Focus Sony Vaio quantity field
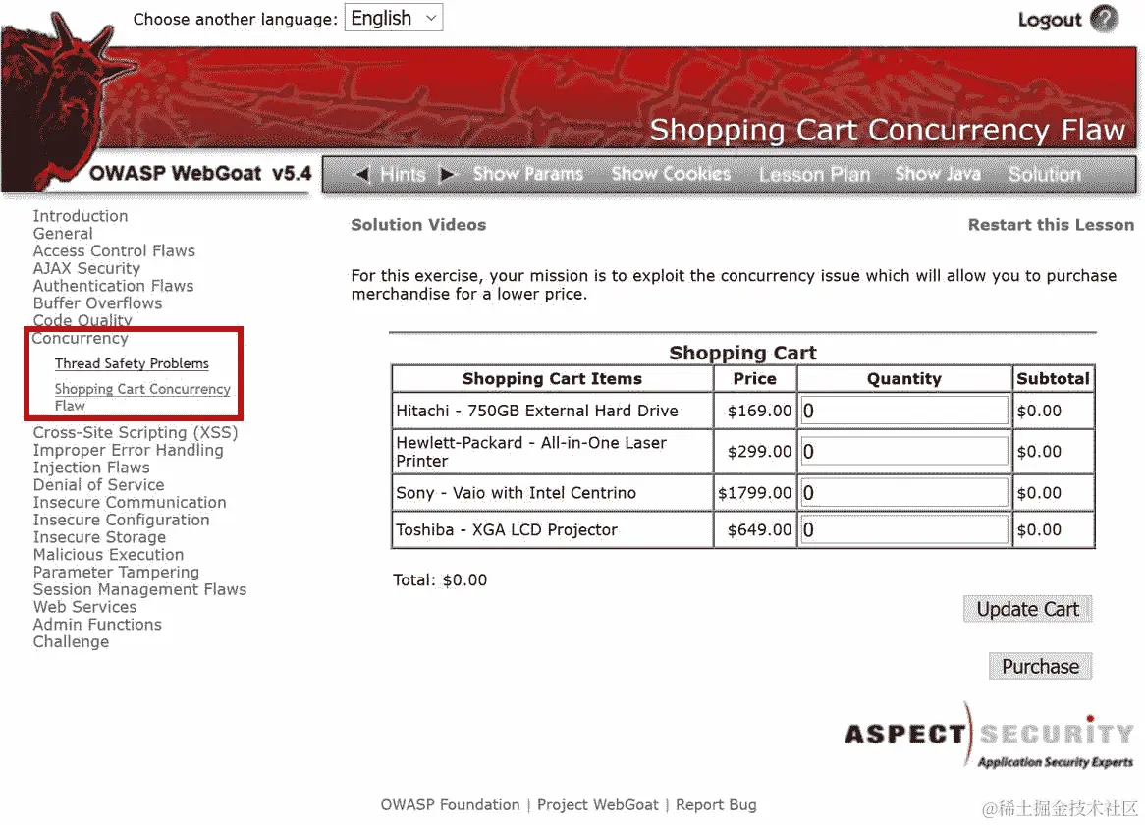Viewport: 1145px width, 825px height. 904,494
